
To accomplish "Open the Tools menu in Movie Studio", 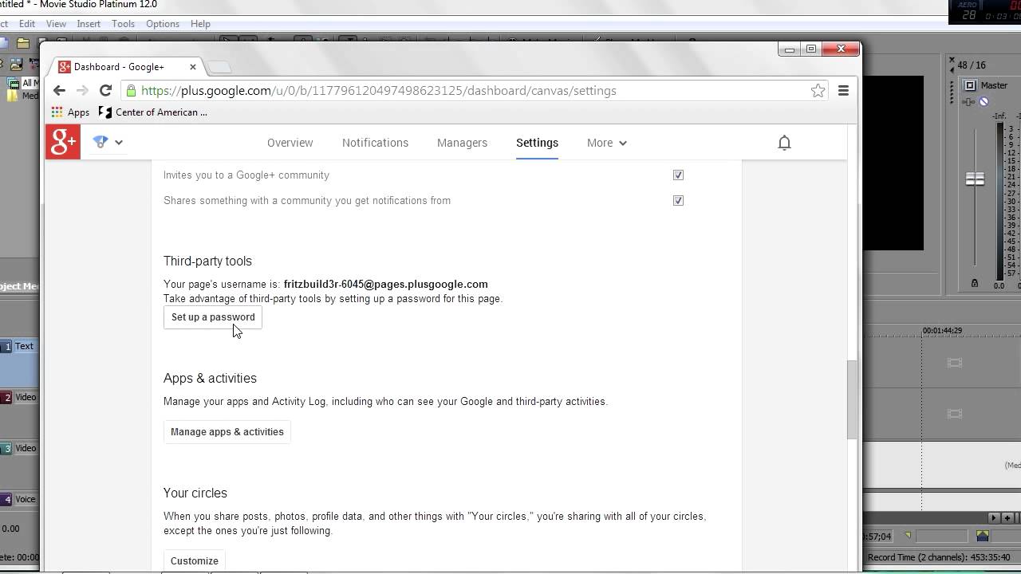I will 123,24.
